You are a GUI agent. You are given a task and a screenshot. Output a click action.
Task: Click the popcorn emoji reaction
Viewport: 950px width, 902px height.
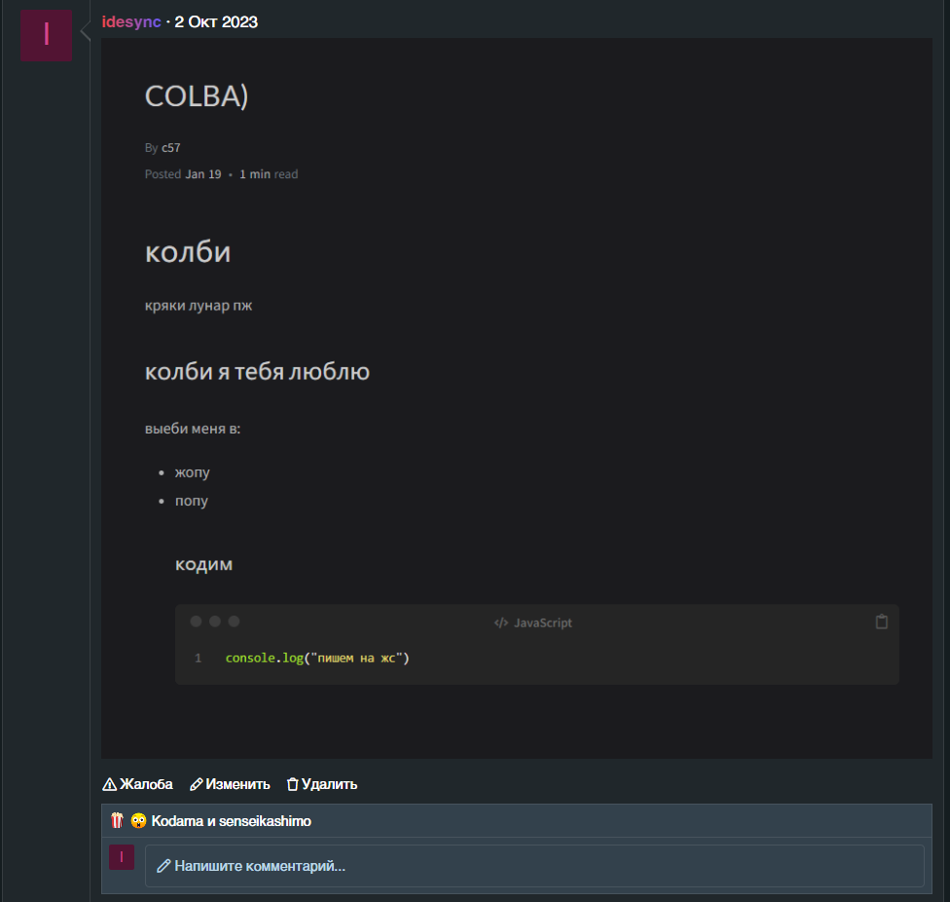[x=116, y=821]
